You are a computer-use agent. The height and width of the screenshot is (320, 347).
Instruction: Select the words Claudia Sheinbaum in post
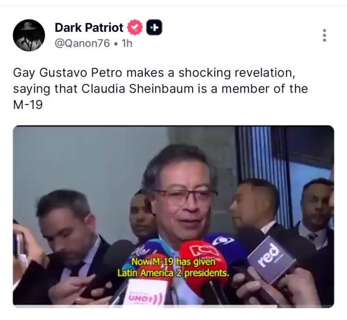(x=137, y=89)
